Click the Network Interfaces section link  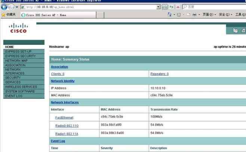(65, 102)
